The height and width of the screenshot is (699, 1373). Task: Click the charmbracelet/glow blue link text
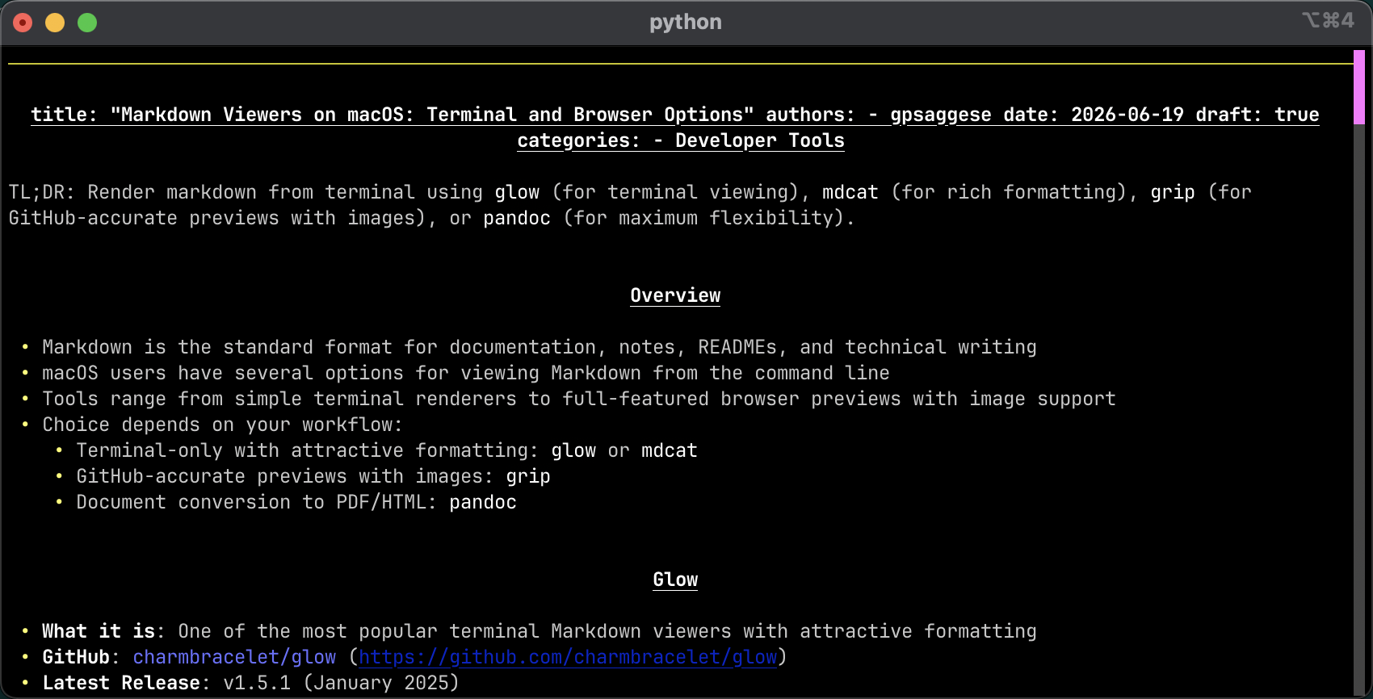[234, 657]
